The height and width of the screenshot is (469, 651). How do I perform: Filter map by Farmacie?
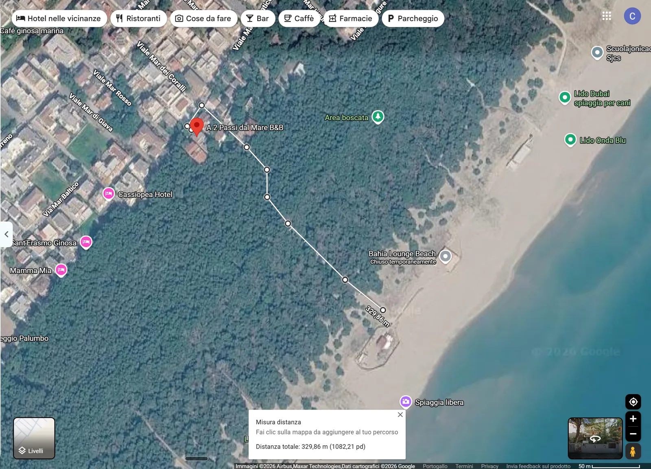point(351,18)
